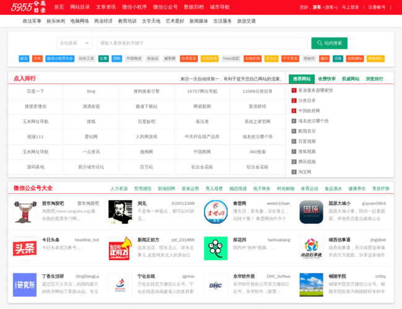This screenshot has width=402, height=309.
Task: Open Bing in the ranking grid
Action: [91, 91]
